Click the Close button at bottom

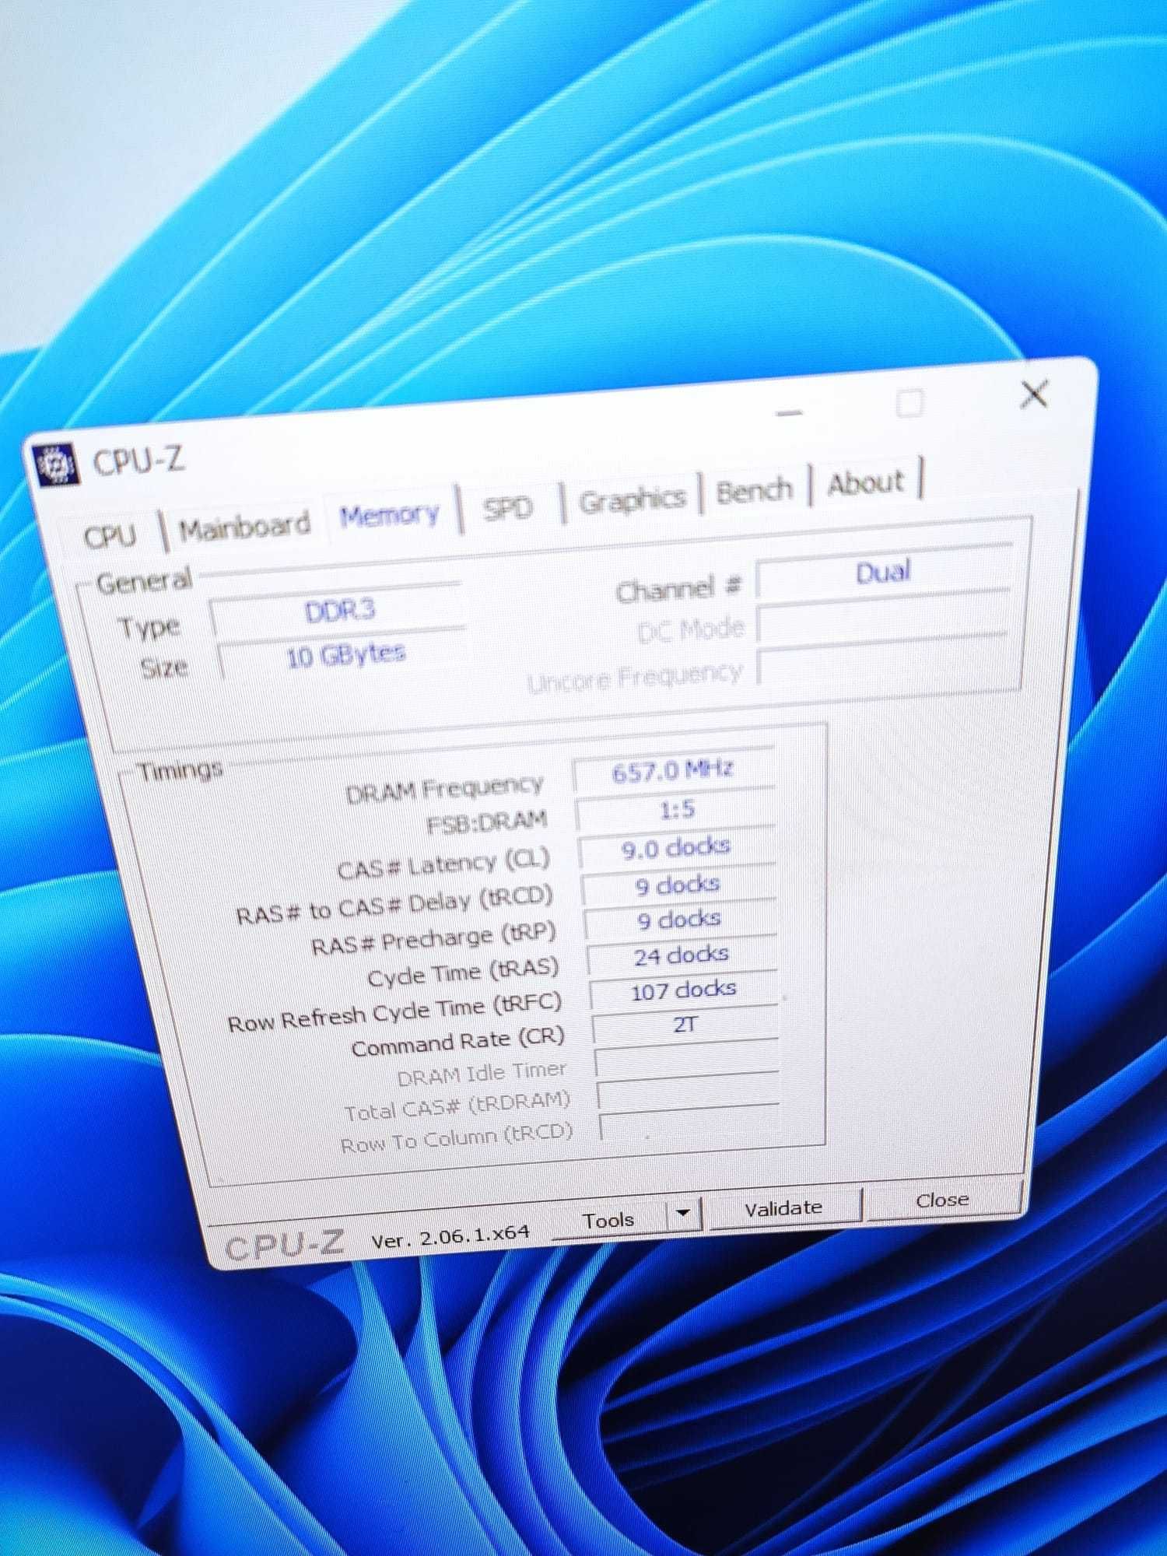[942, 1200]
